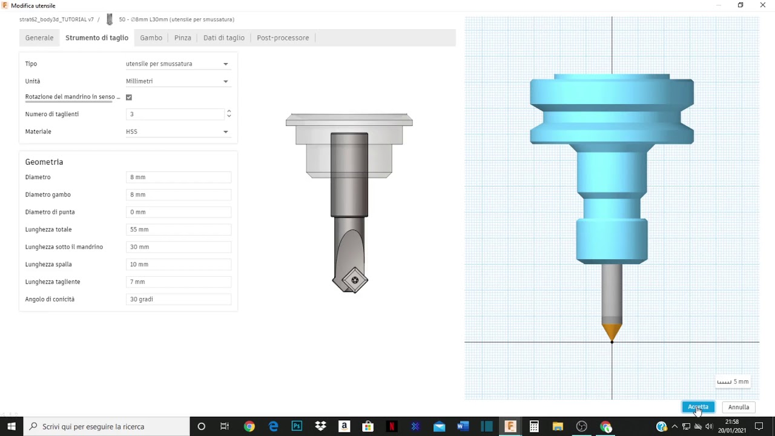775x436 pixels.
Task: Click the Lunghezza tagliente field
Action: [179, 282]
